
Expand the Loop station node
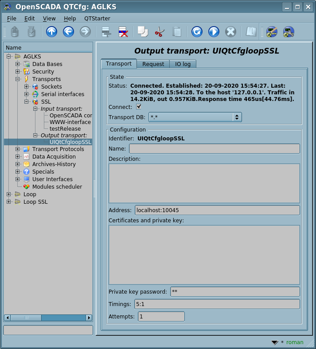[9, 194]
